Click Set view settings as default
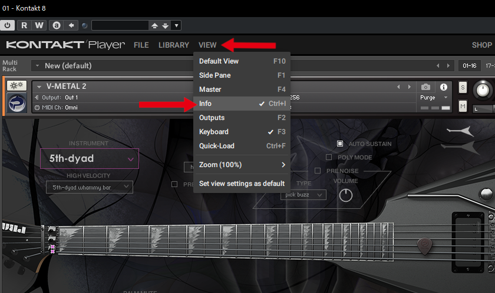 (242, 184)
